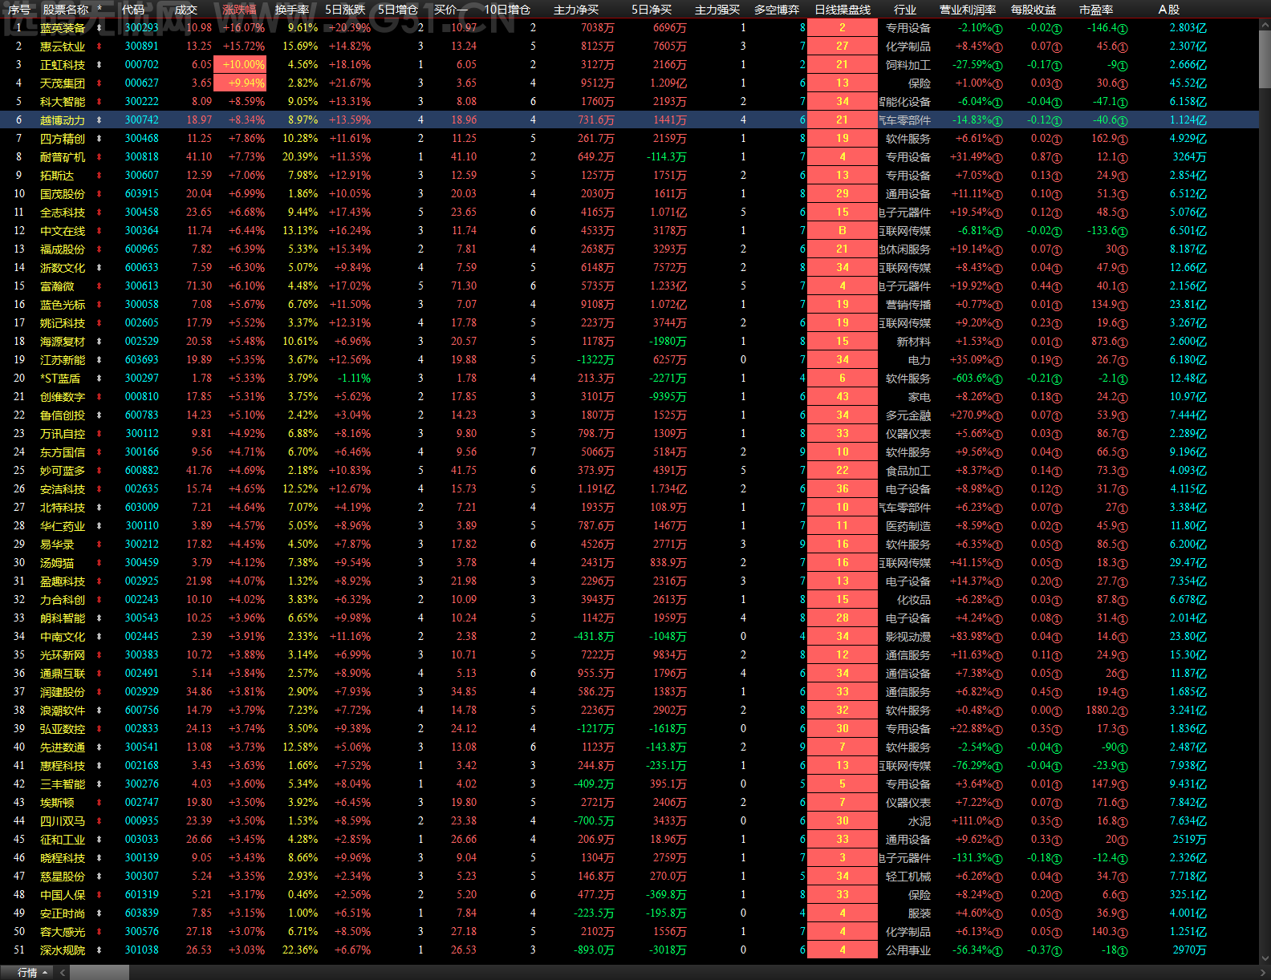Viewport: 1271px width, 980px height.
Task: Click the circled-1 icon after 1880.2 P/E ratio
Action: [x=1123, y=711]
